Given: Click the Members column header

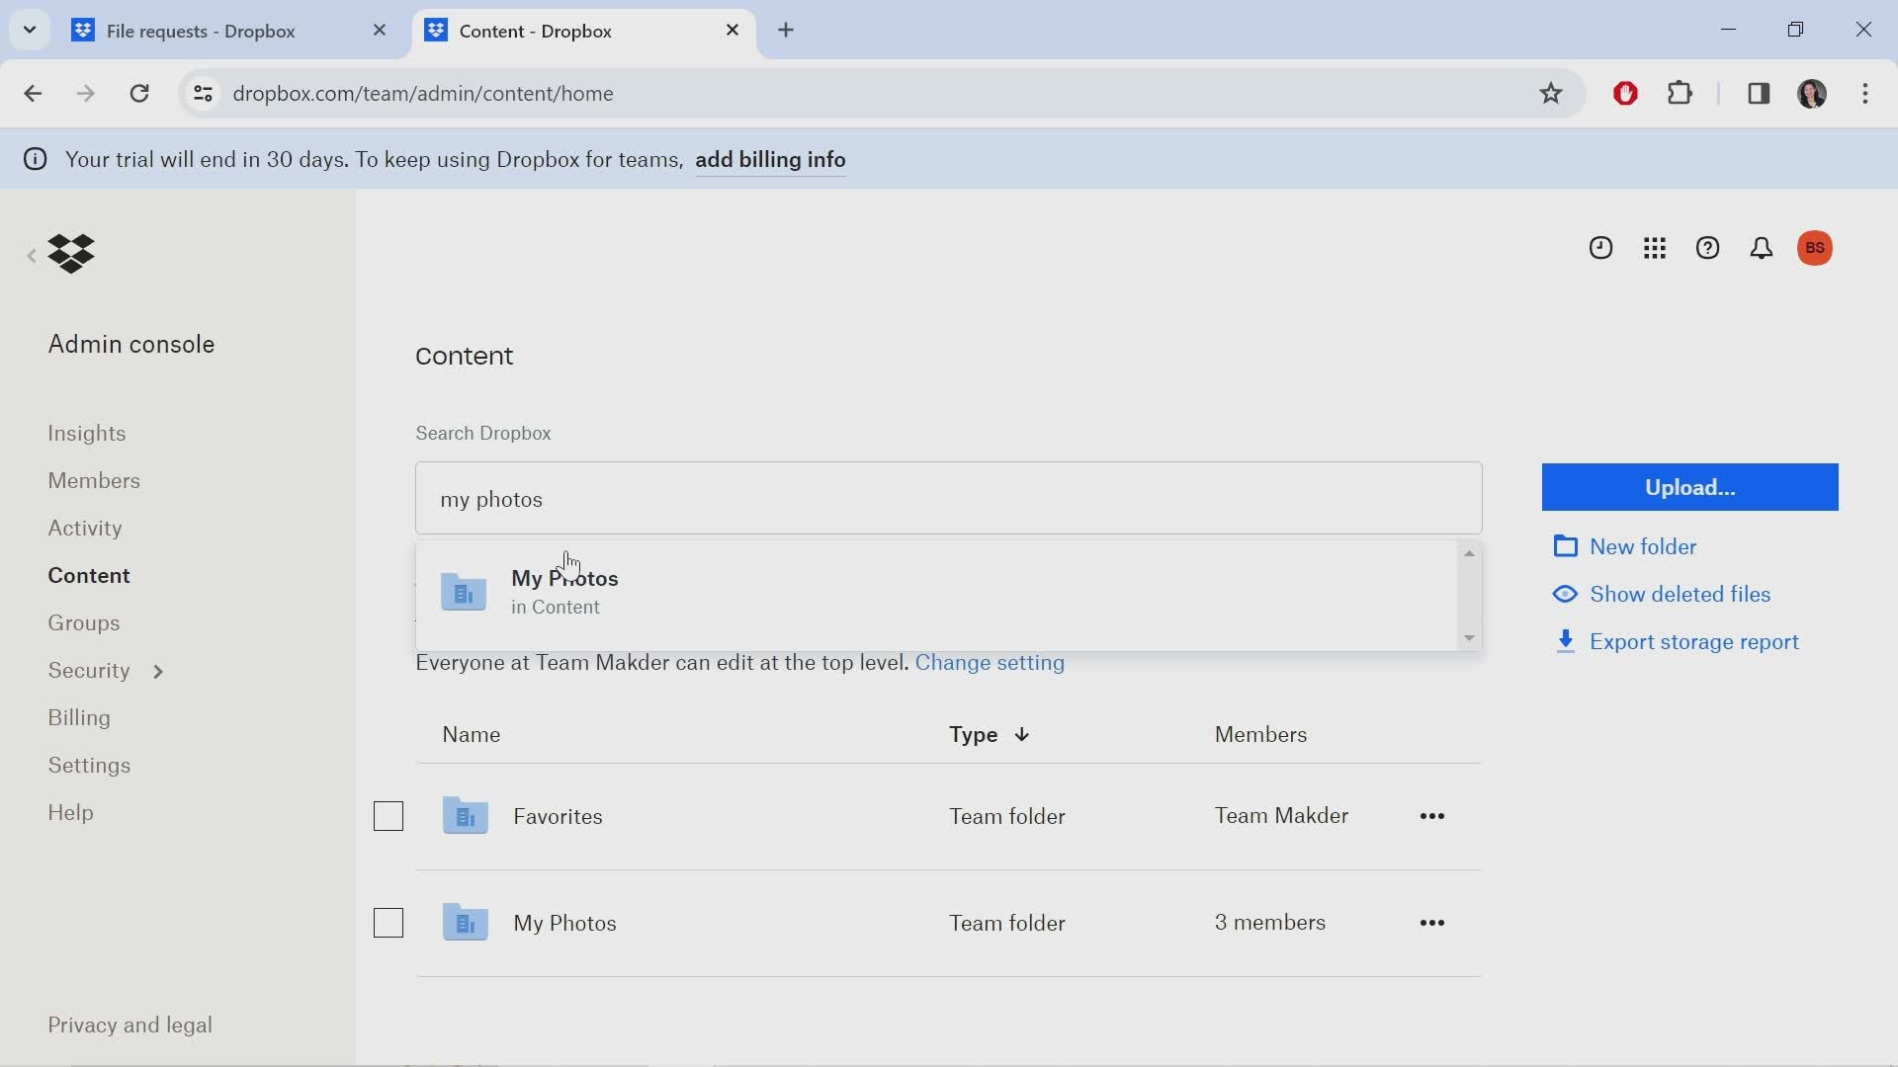Looking at the screenshot, I should (1260, 734).
